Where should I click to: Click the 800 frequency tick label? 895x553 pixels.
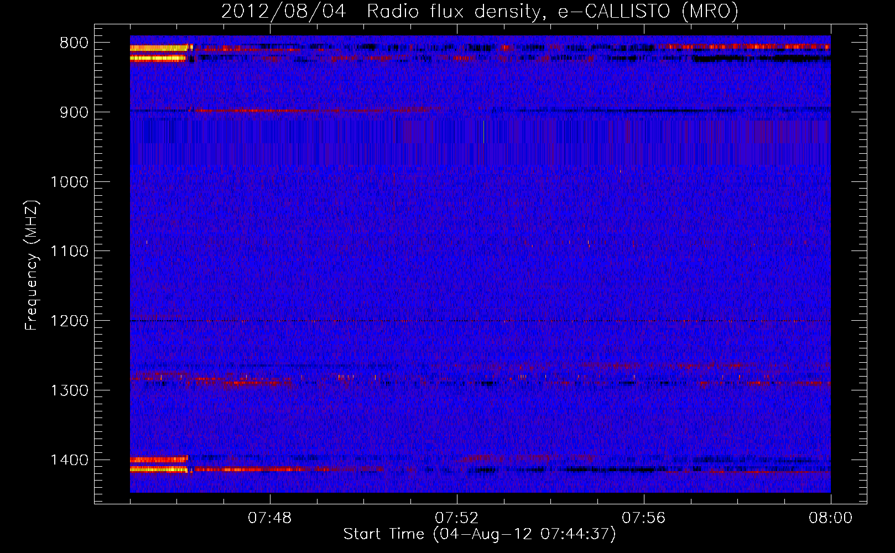click(74, 43)
